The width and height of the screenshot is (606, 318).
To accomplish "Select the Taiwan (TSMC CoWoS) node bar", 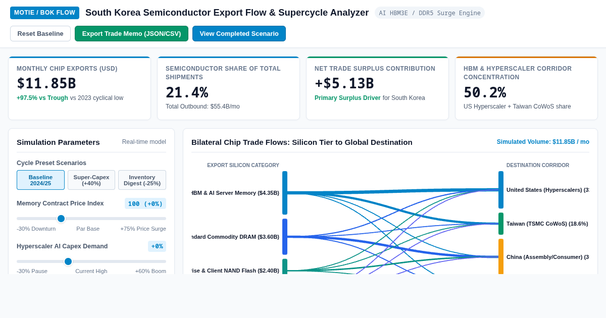I will tap(501, 224).
